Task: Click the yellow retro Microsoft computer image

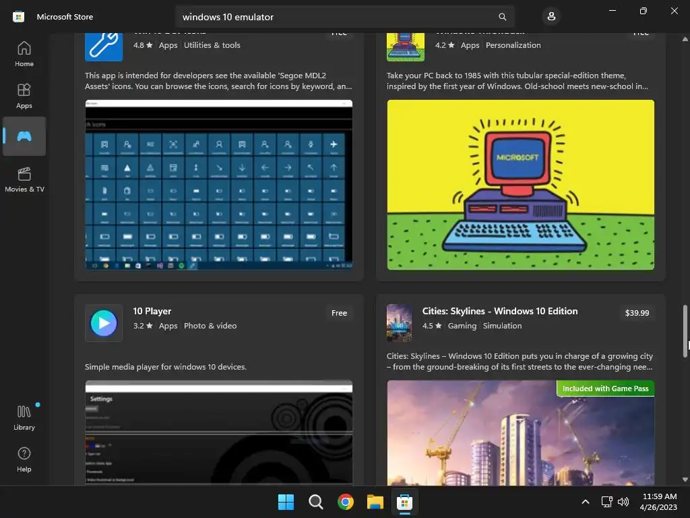Action: 521,185
